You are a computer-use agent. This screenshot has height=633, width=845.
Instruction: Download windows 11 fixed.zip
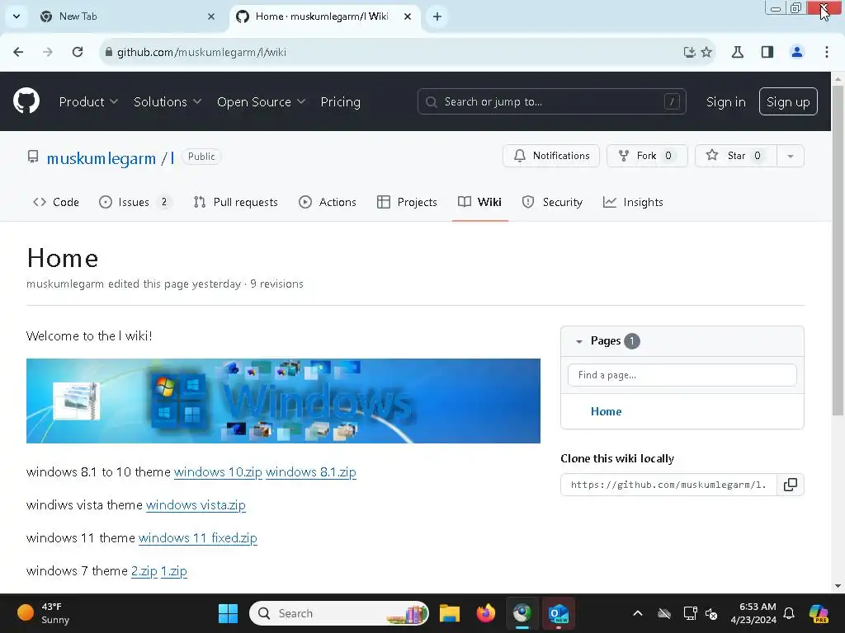(x=198, y=537)
